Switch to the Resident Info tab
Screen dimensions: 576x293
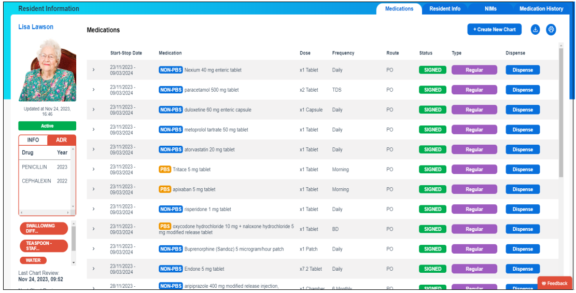445,9
